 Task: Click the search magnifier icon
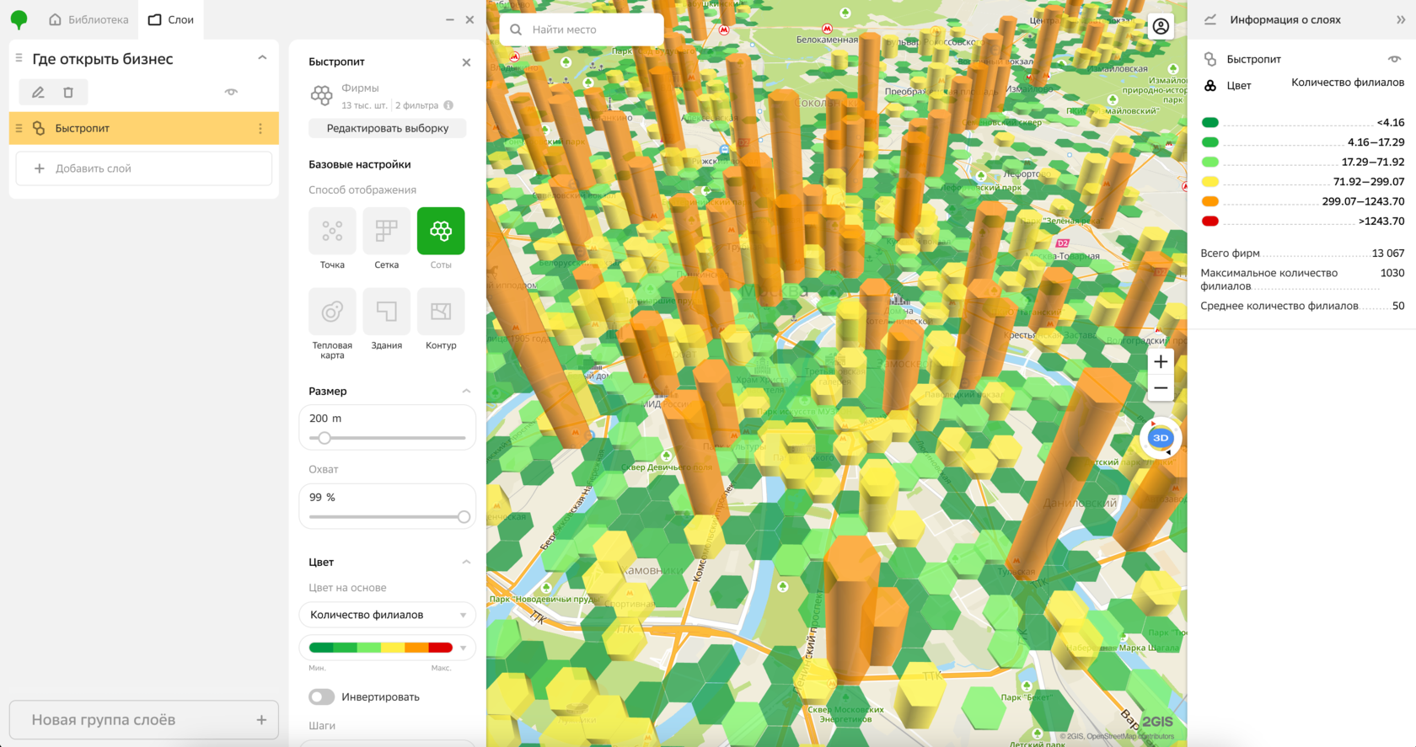pos(516,29)
